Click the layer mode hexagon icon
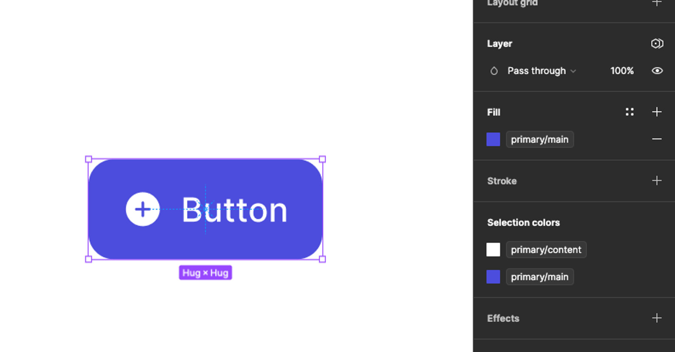The width and height of the screenshot is (675, 352). tap(657, 44)
